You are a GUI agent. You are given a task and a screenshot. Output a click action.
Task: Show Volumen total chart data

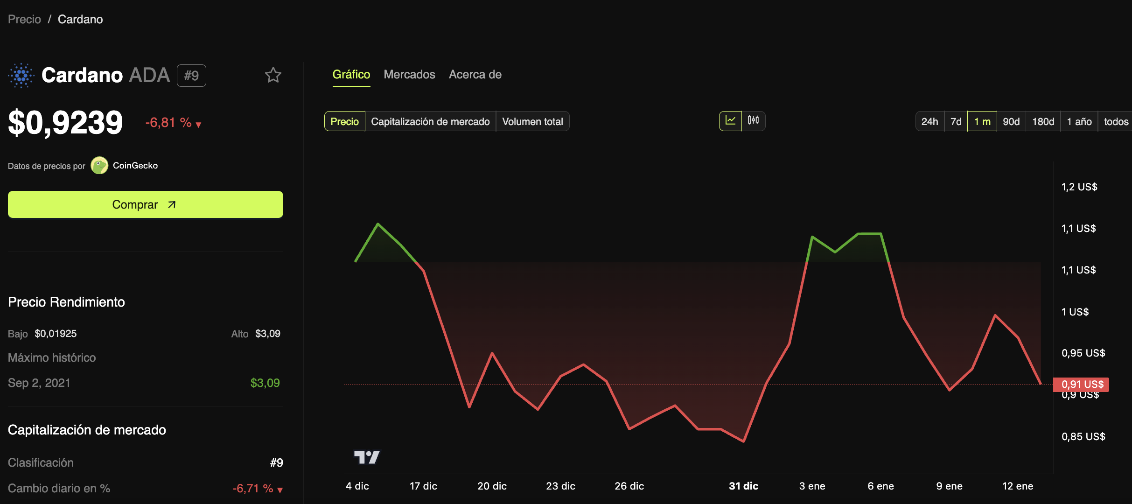point(532,121)
